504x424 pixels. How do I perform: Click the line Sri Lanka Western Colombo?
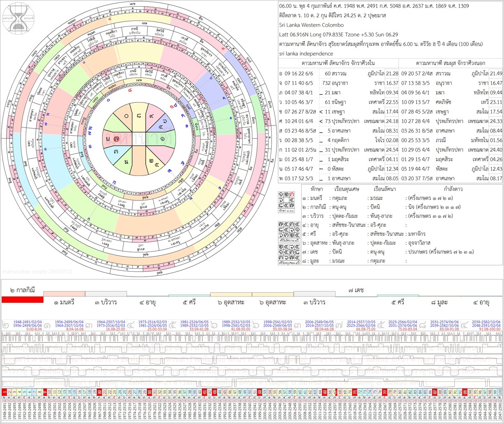[311, 25]
